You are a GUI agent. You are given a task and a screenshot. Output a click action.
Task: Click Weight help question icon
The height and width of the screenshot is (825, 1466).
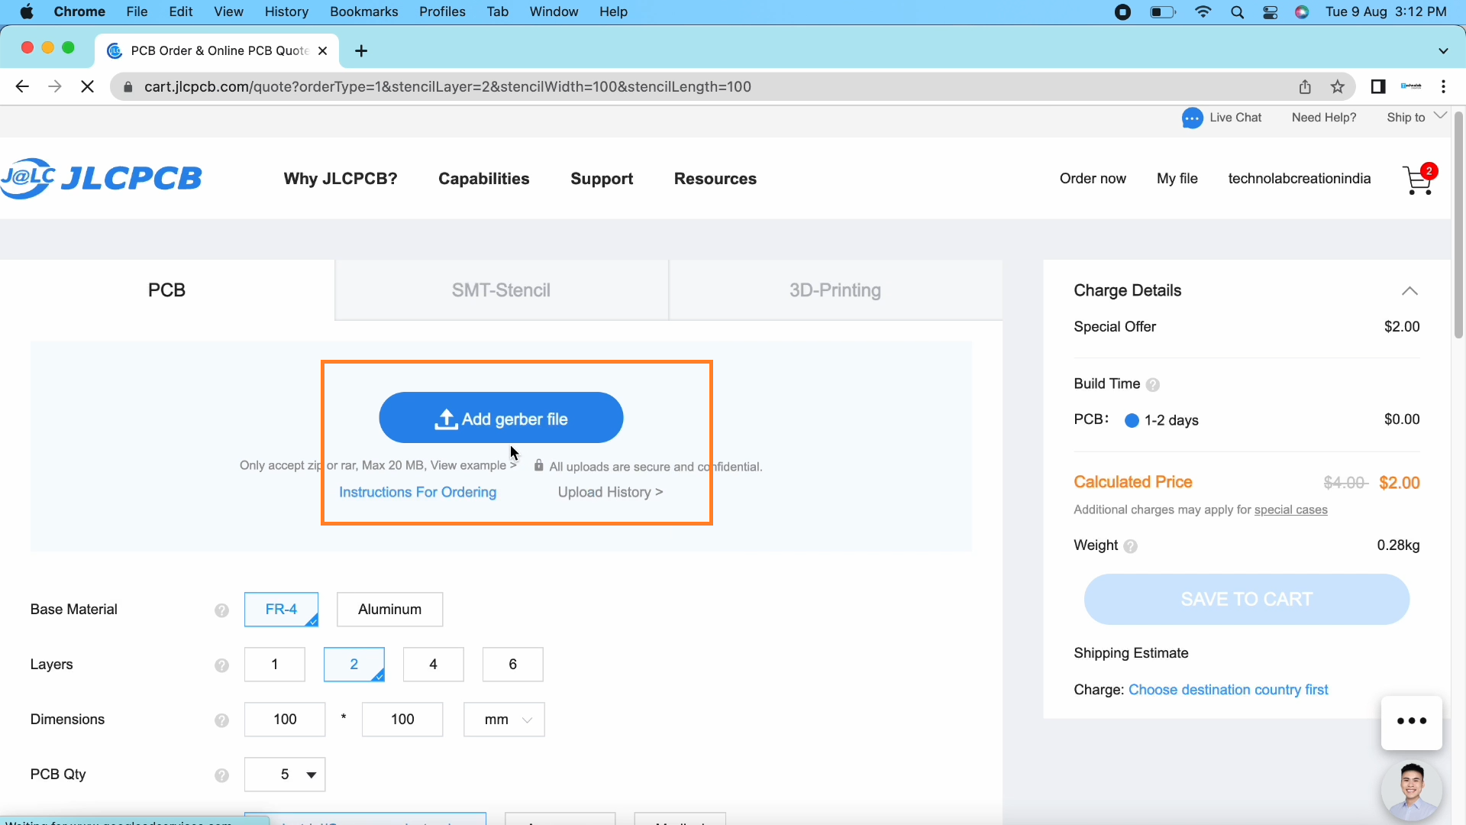click(x=1131, y=546)
